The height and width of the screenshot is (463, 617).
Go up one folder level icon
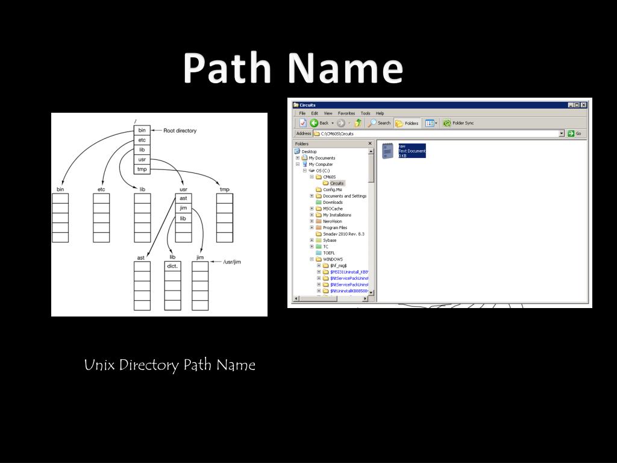[x=358, y=123]
